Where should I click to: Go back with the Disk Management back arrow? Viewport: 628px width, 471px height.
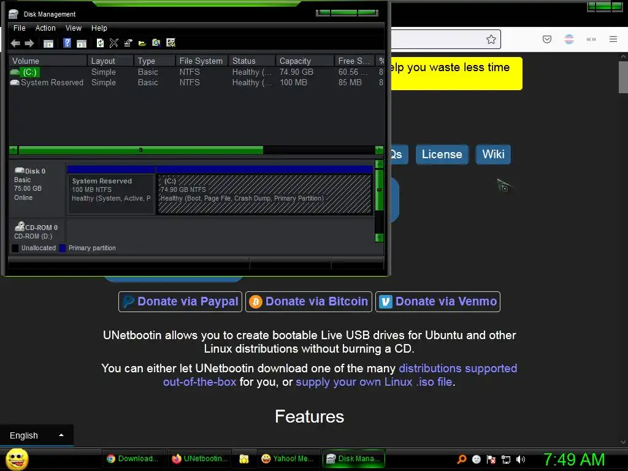point(15,44)
